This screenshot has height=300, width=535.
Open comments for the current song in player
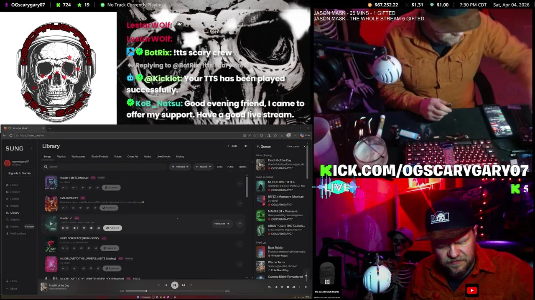[x=288, y=287]
